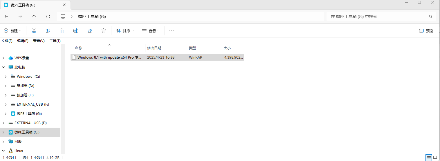440x161 pixels.
Task: Click the search magnifier icon
Action: (x=431, y=17)
